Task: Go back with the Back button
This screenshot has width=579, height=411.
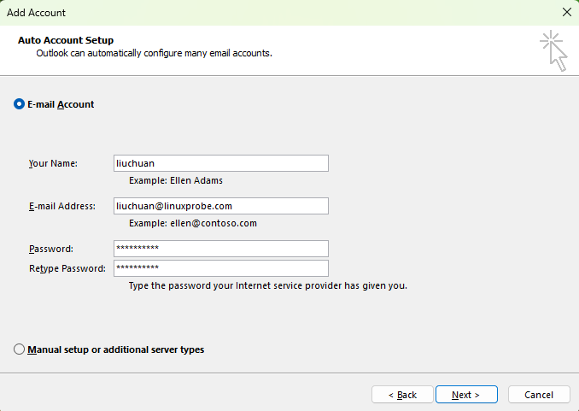Action: point(402,395)
